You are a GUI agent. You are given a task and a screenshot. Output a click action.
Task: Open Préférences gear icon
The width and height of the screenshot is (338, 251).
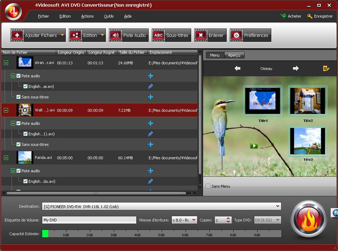pyautogui.click(x=236, y=35)
